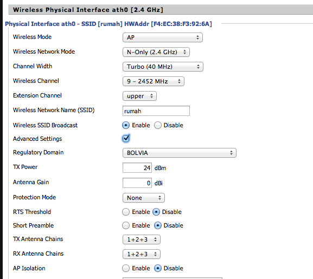Uncheck the Advanced Settings checkbox
313x279 pixels.
pyautogui.click(x=126, y=138)
